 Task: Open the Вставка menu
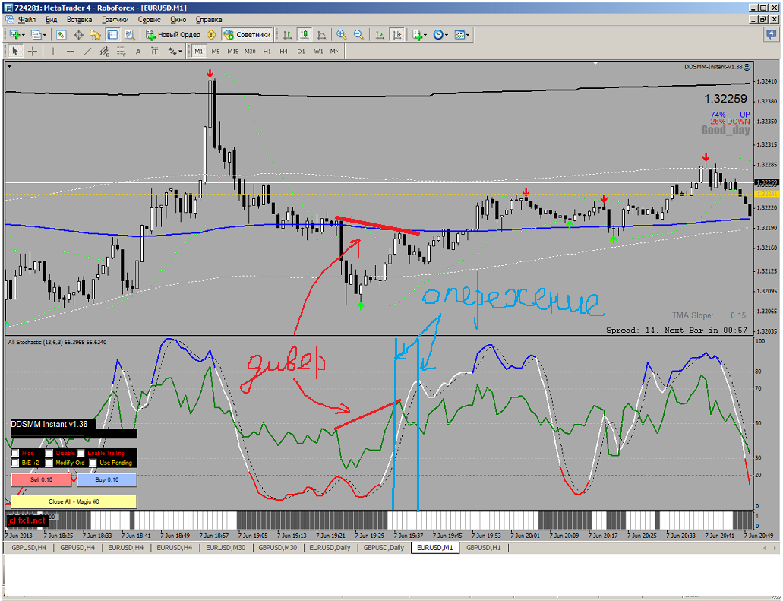[80, 20]
